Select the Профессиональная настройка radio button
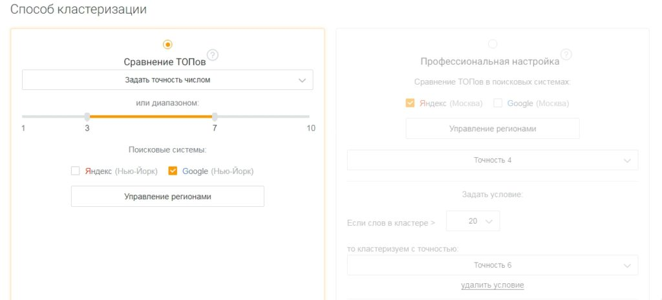662x300 pixels. (x=492, y=44)
